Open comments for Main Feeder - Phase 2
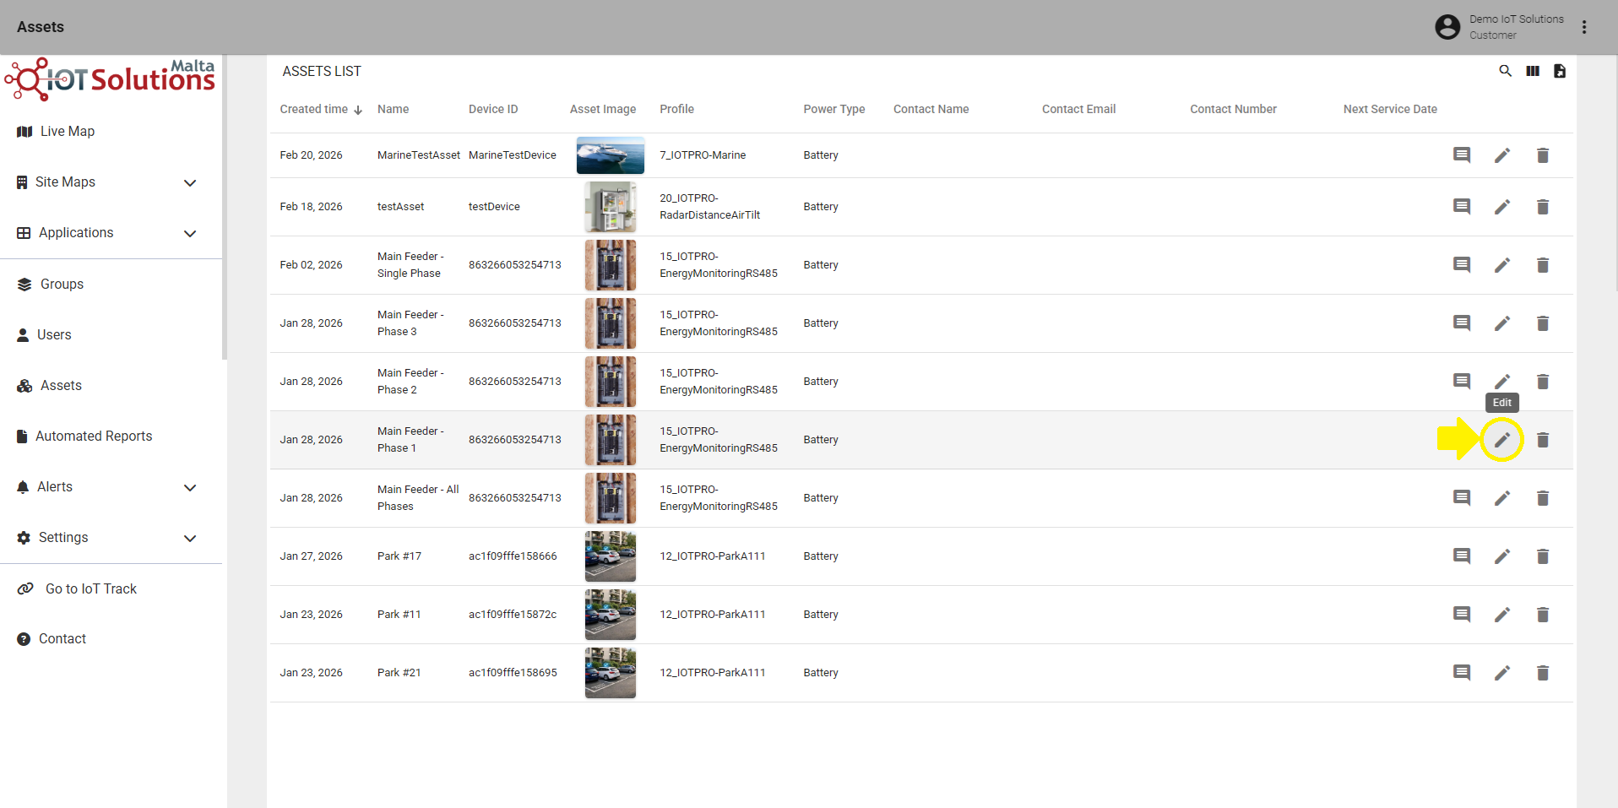Screen dimensions: 1618x808 (1462, 382)
